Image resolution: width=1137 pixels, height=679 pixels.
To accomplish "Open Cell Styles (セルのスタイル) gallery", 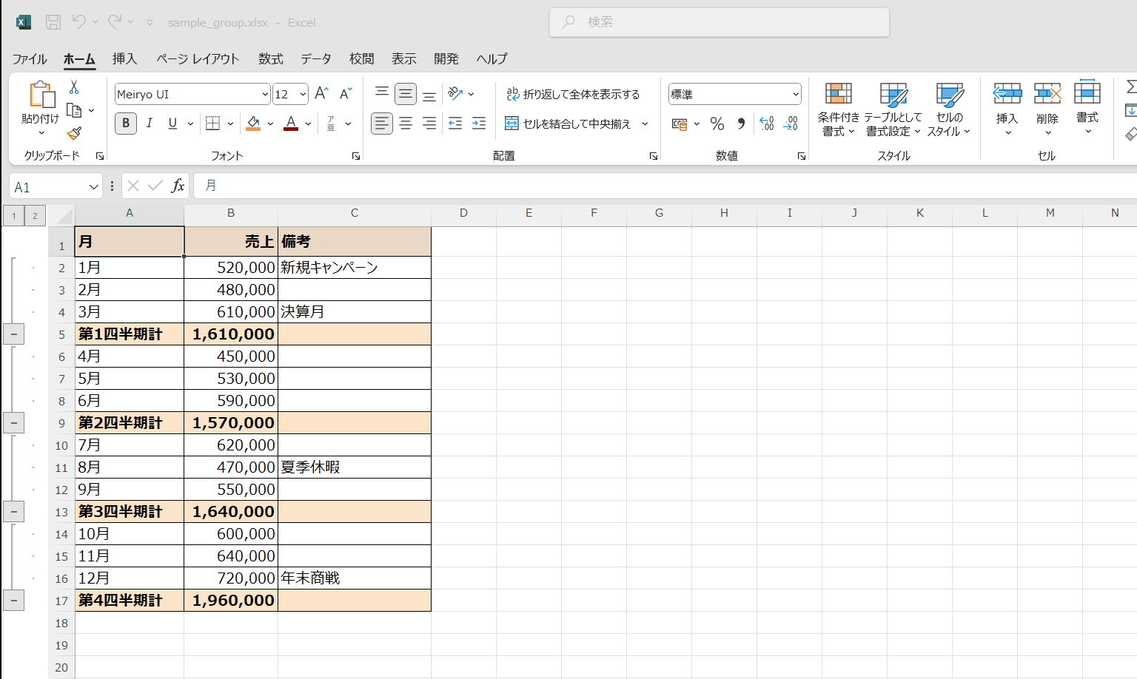I will [x=949, y=109].
